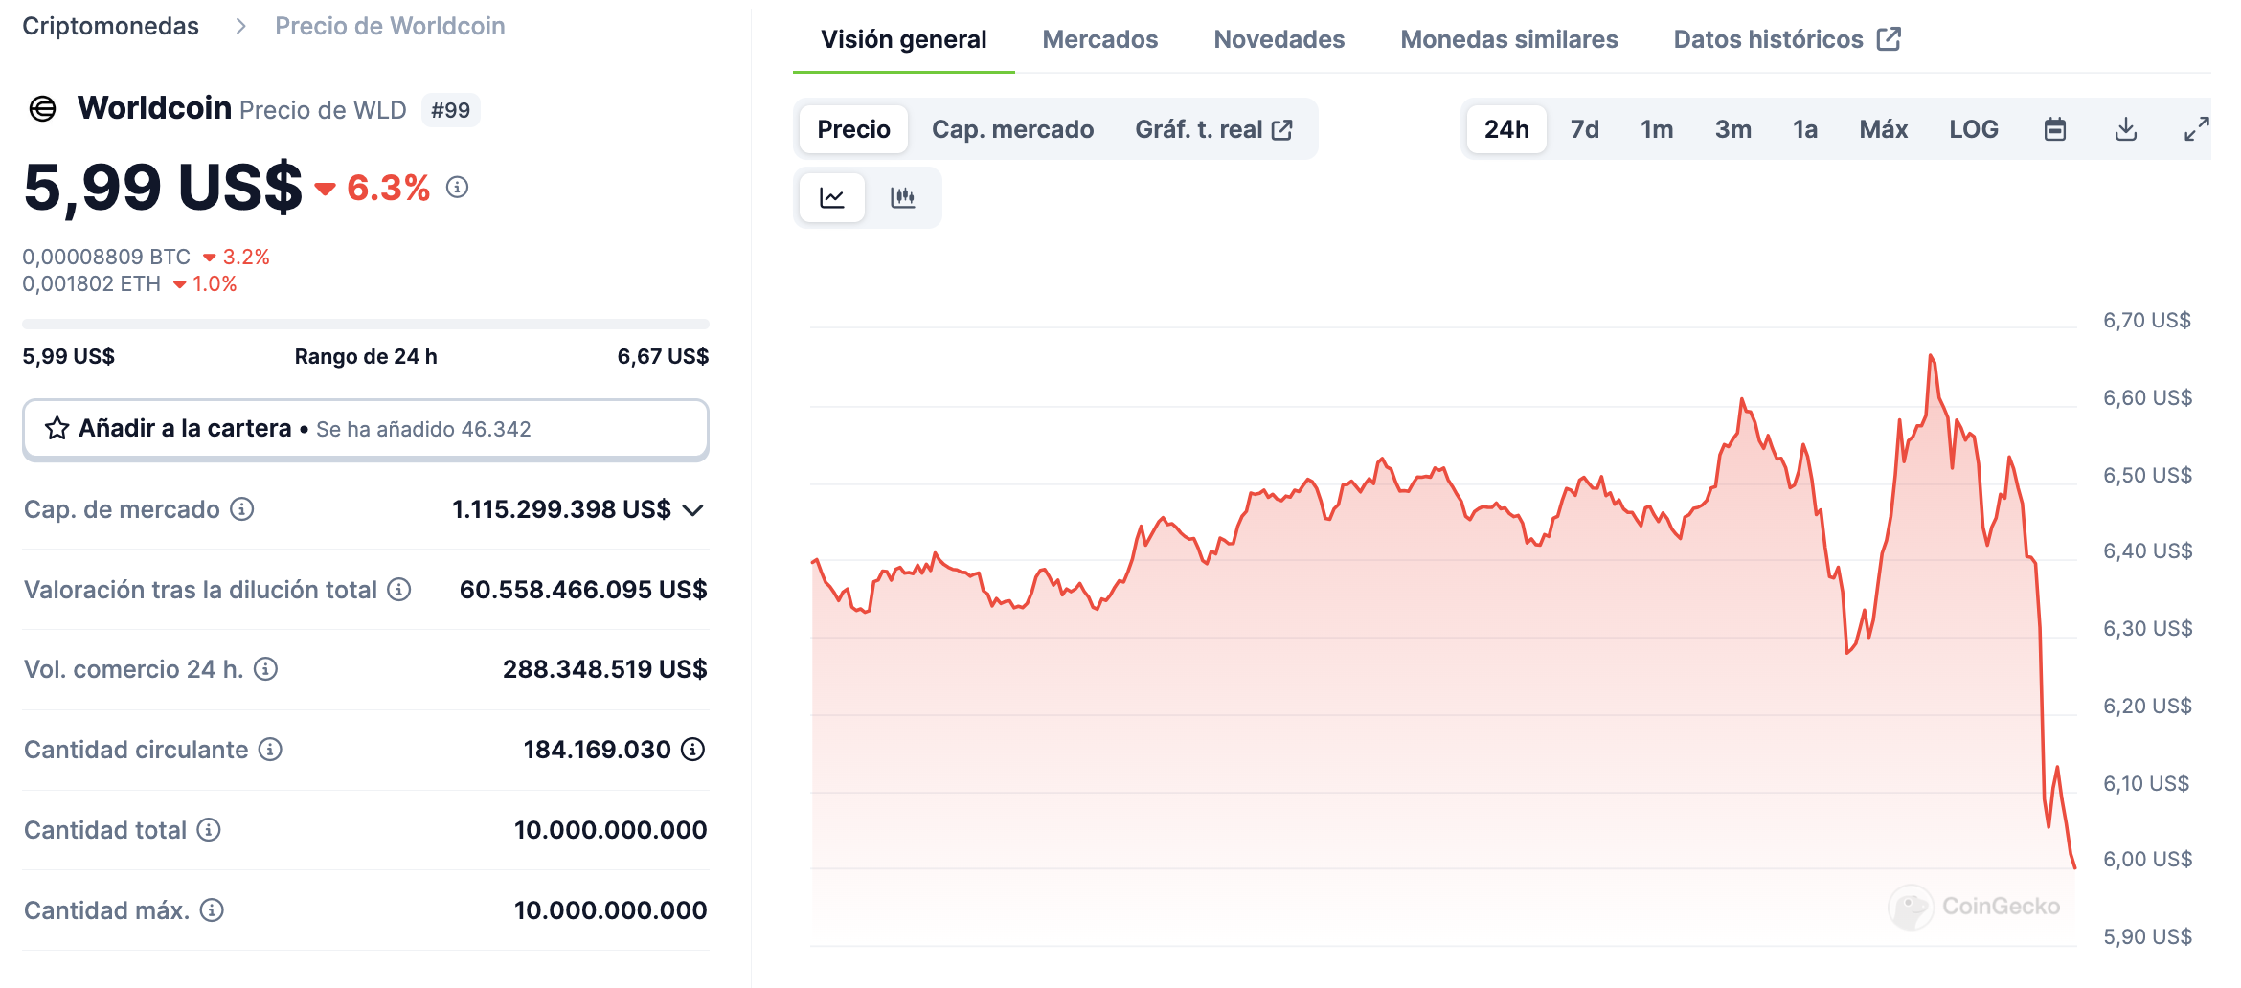The height and width of the screenshot is (988, 2241).
Task: Go to the Monedas similares tab
Action: point(1508,39)
